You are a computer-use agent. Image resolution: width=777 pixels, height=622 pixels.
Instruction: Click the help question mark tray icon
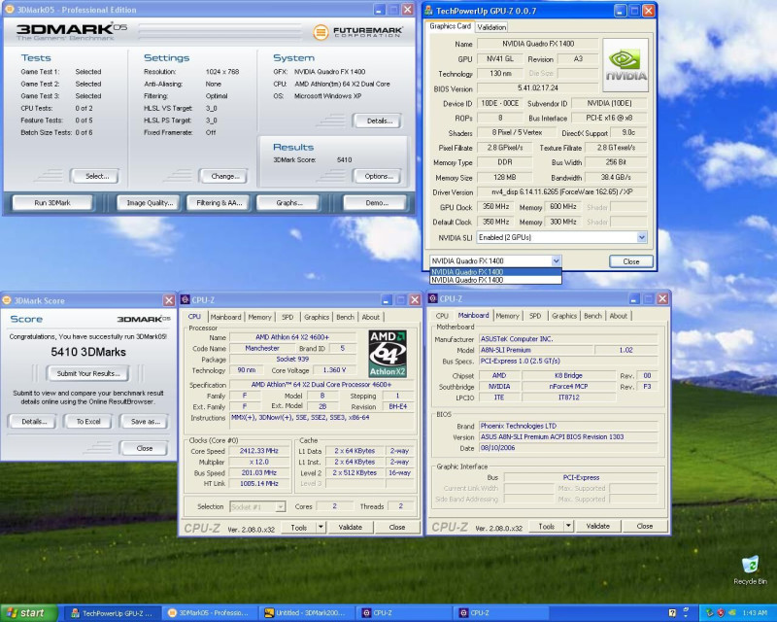(672, 613)
